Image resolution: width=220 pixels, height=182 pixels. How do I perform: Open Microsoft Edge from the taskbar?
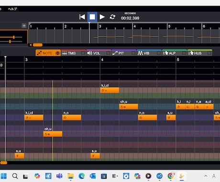pyautogui.click(x=82, y=176)
